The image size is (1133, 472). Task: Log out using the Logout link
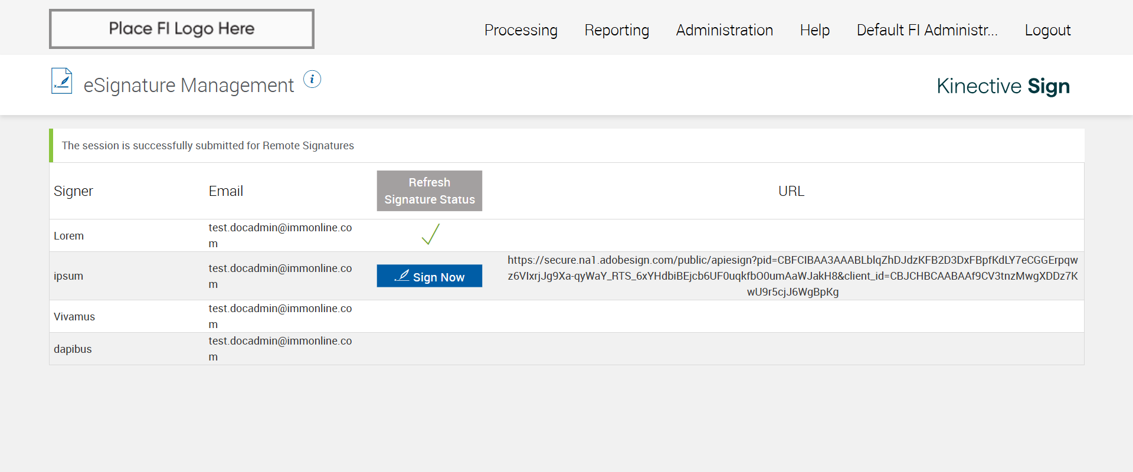pos(1047,30)
